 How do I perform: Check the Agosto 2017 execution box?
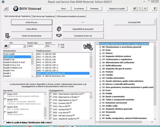5,112
